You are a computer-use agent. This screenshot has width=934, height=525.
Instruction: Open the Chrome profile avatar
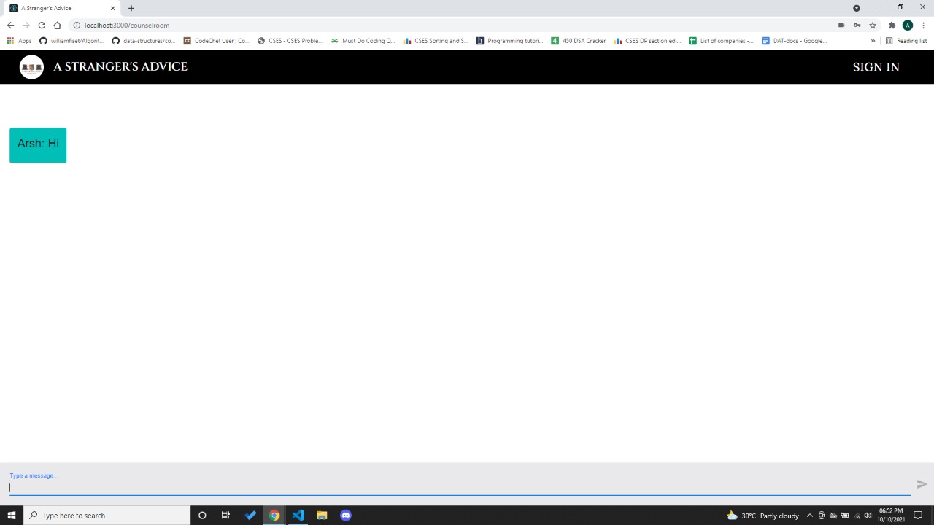point(908,26)
